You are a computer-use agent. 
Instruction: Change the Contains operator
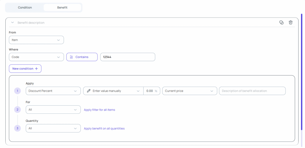(82, 57)
